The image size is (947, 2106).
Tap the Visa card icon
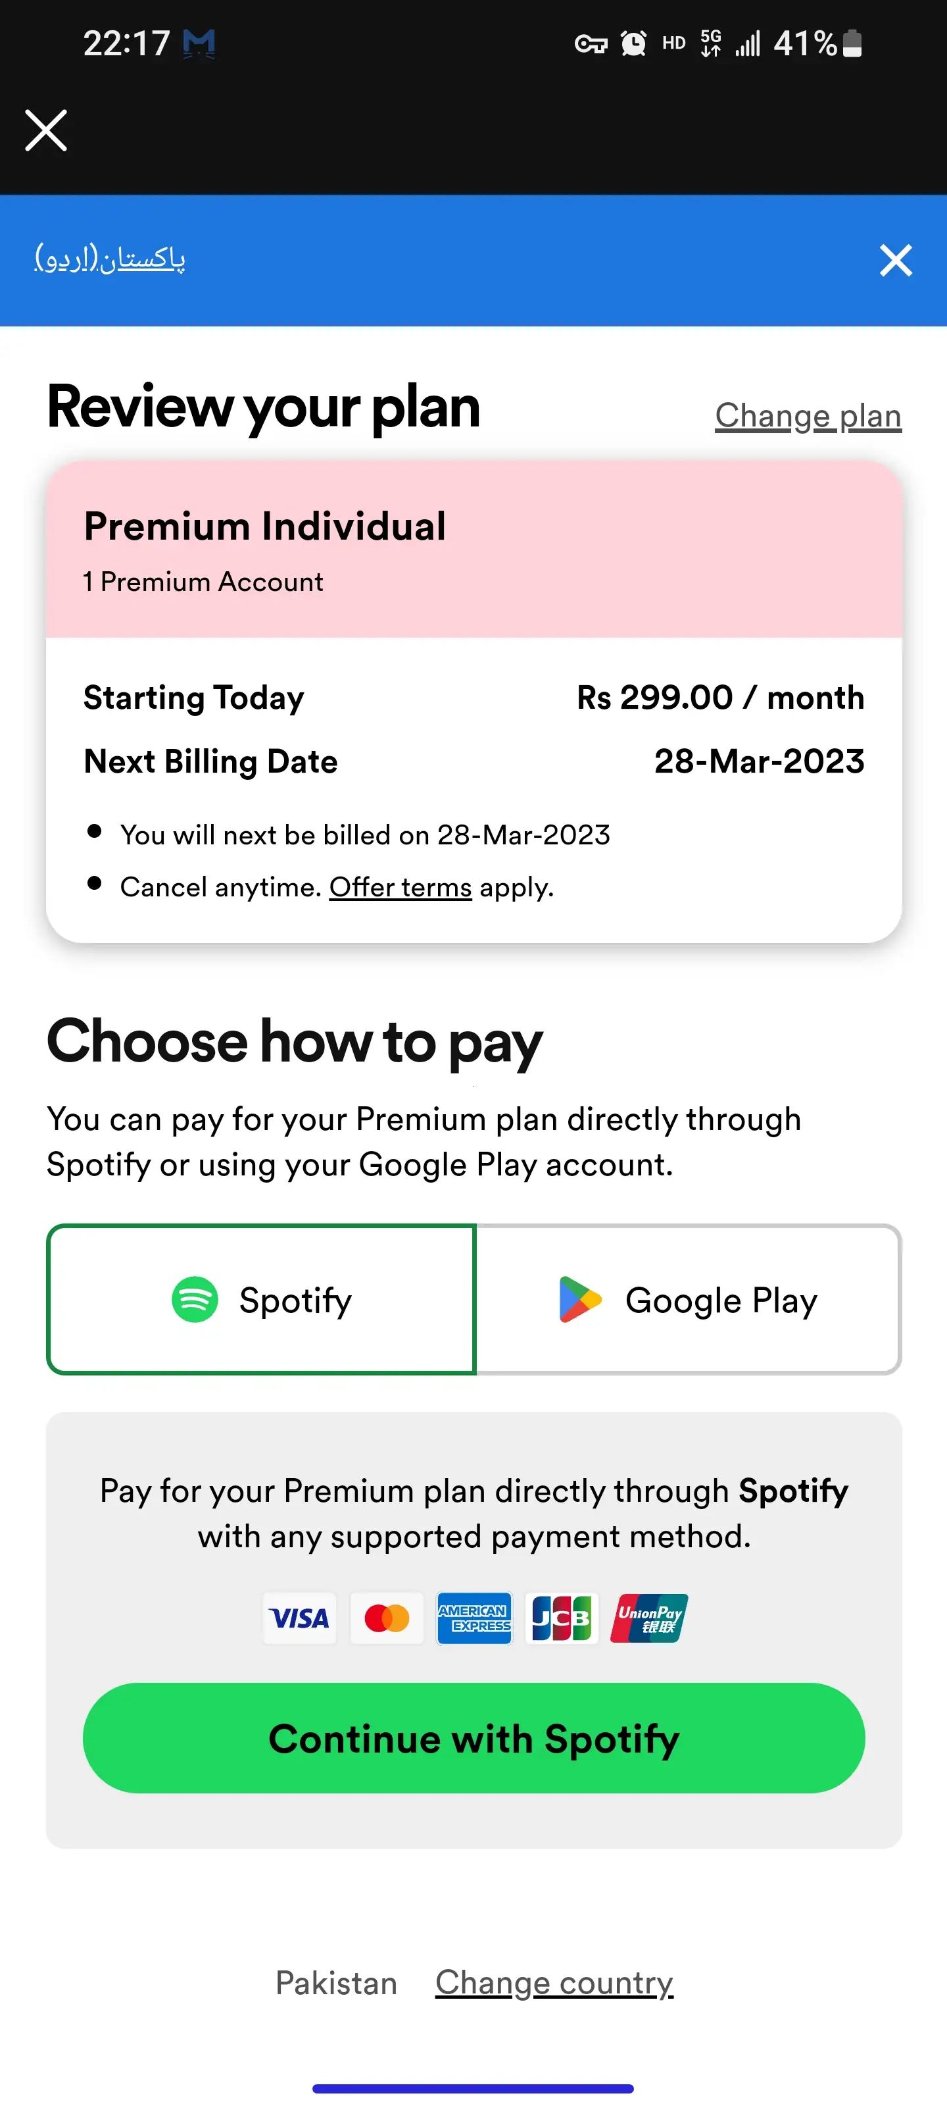(x=300, y=1617)
